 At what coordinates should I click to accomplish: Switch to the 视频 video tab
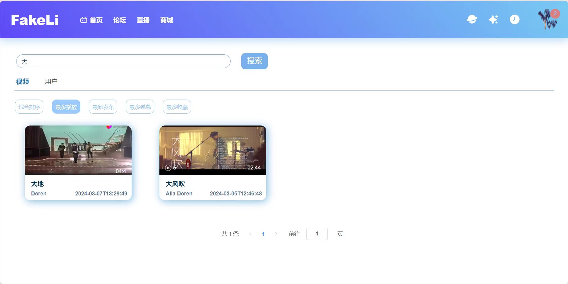22,82
